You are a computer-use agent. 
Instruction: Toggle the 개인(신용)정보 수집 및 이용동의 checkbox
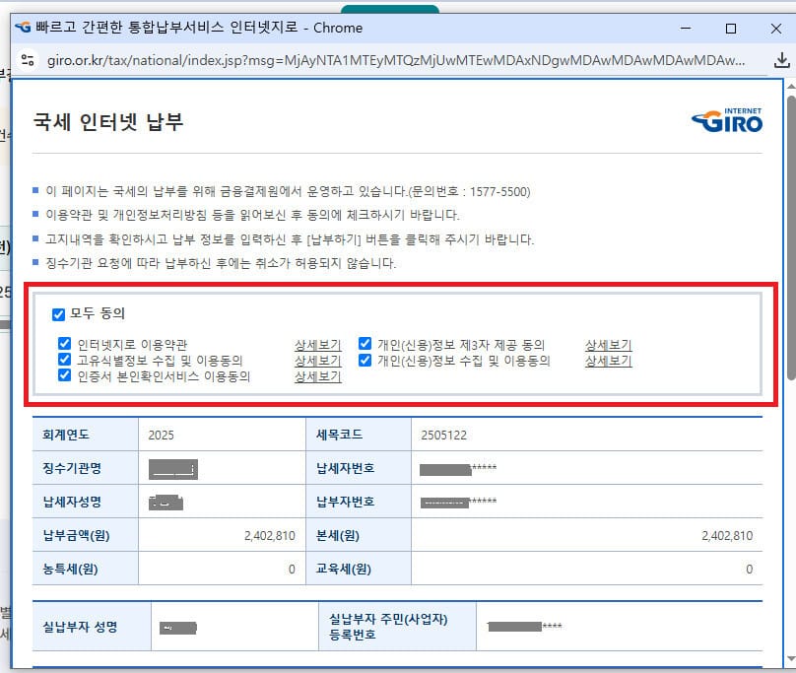click(x=364, y=359)
